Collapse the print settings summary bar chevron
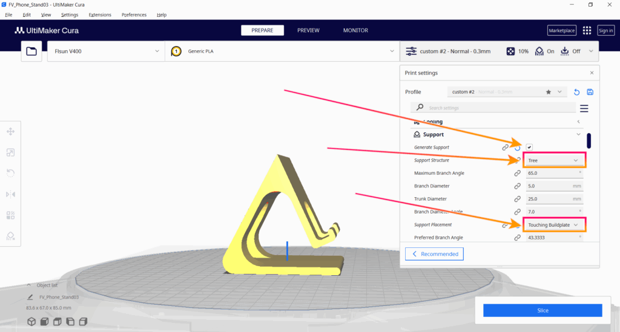620x332 pixels. click(x=591, y=51)
